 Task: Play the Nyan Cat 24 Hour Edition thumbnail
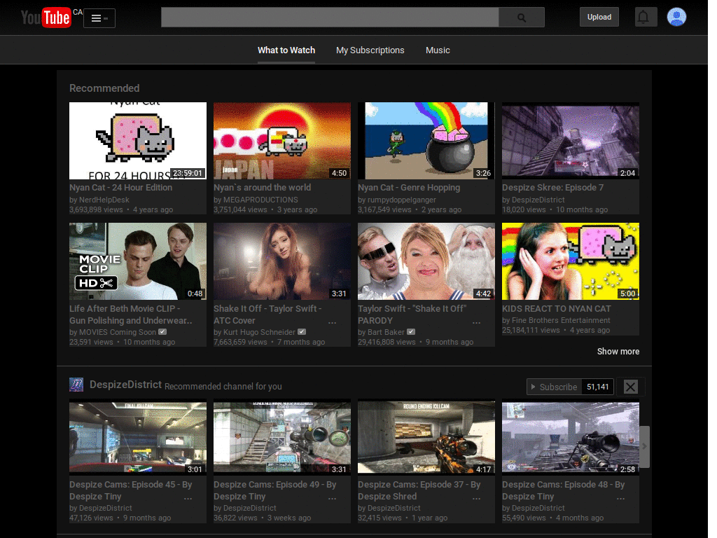click(x=138, y=141)
